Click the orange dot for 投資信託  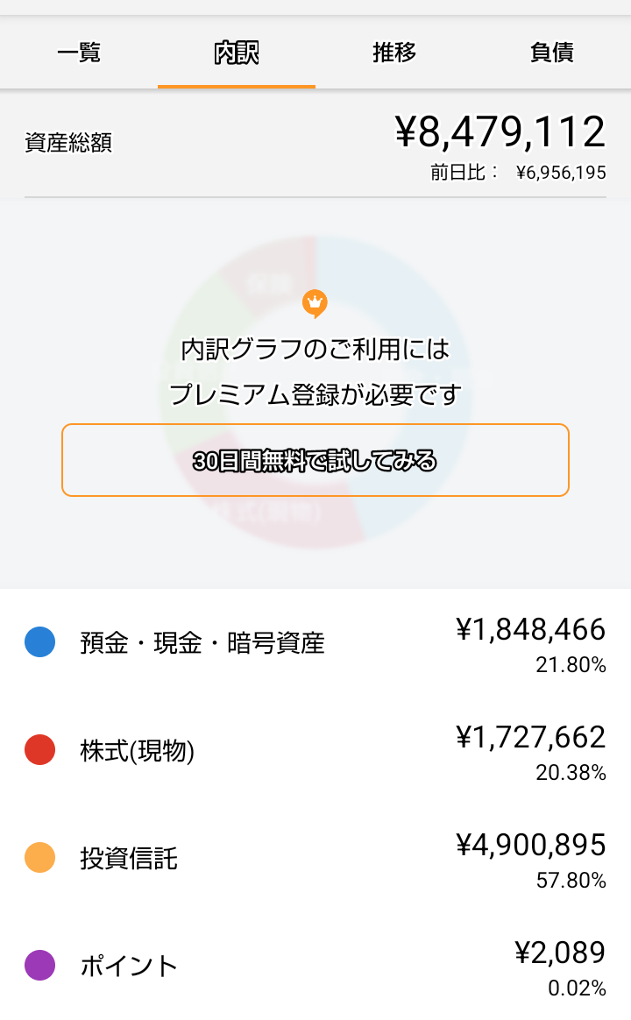click(x=39, y=857)
